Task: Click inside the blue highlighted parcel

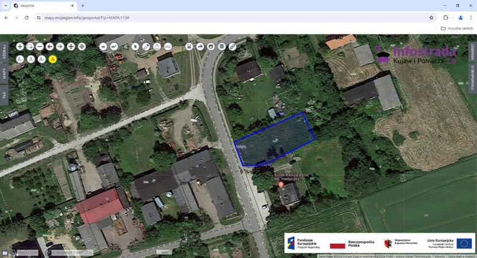Action: click(275, 140)
